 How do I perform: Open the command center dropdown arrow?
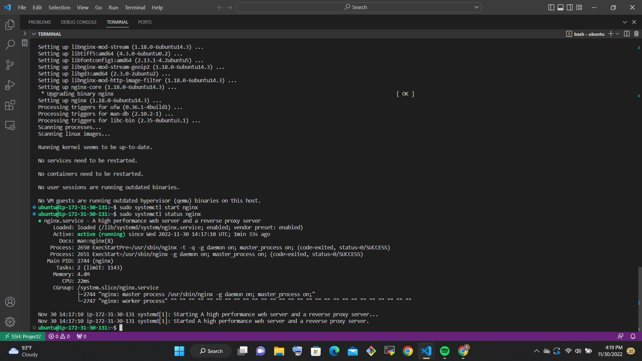[476, 7]
